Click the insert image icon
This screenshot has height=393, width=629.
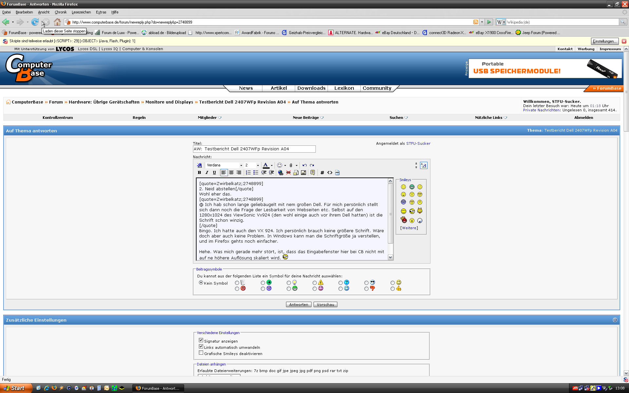(303, 173)
